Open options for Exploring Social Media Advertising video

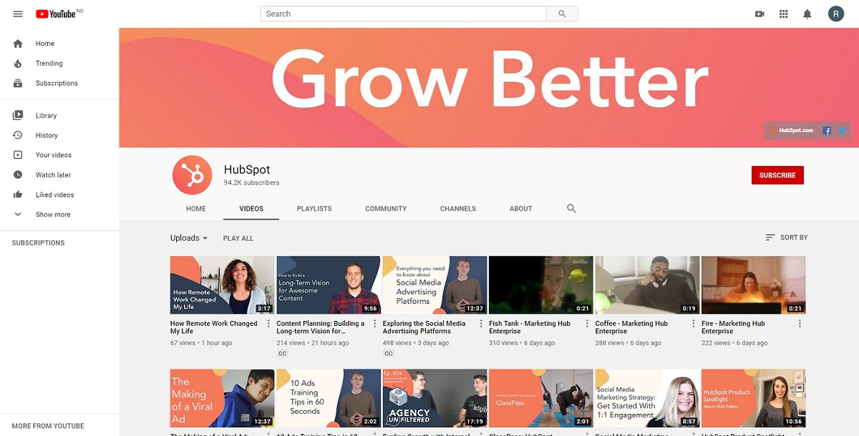tap(481, 324)
